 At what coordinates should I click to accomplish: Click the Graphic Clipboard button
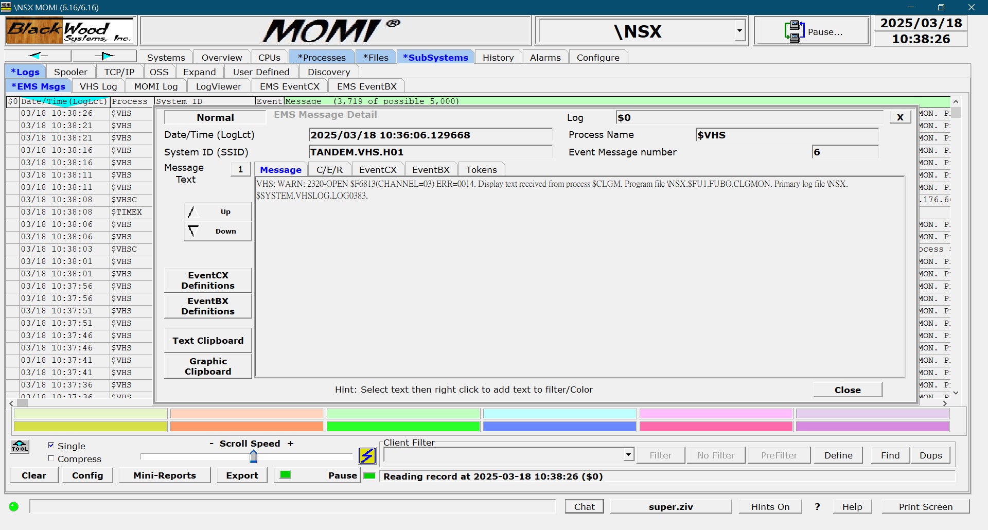pyautogui.click(x=208, y=366)
